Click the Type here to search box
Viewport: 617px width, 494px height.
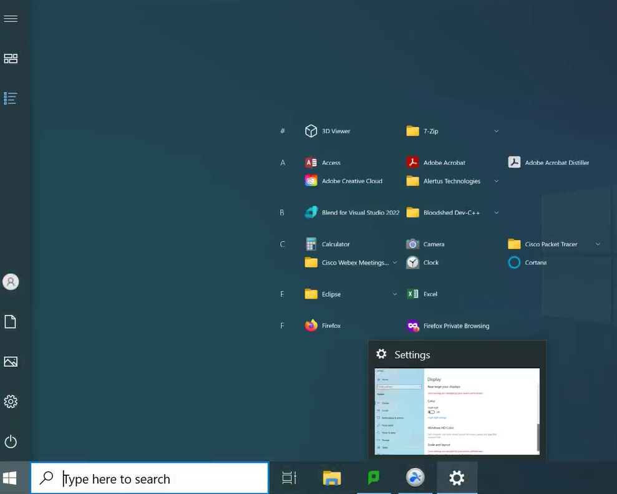tap(150, 478)
